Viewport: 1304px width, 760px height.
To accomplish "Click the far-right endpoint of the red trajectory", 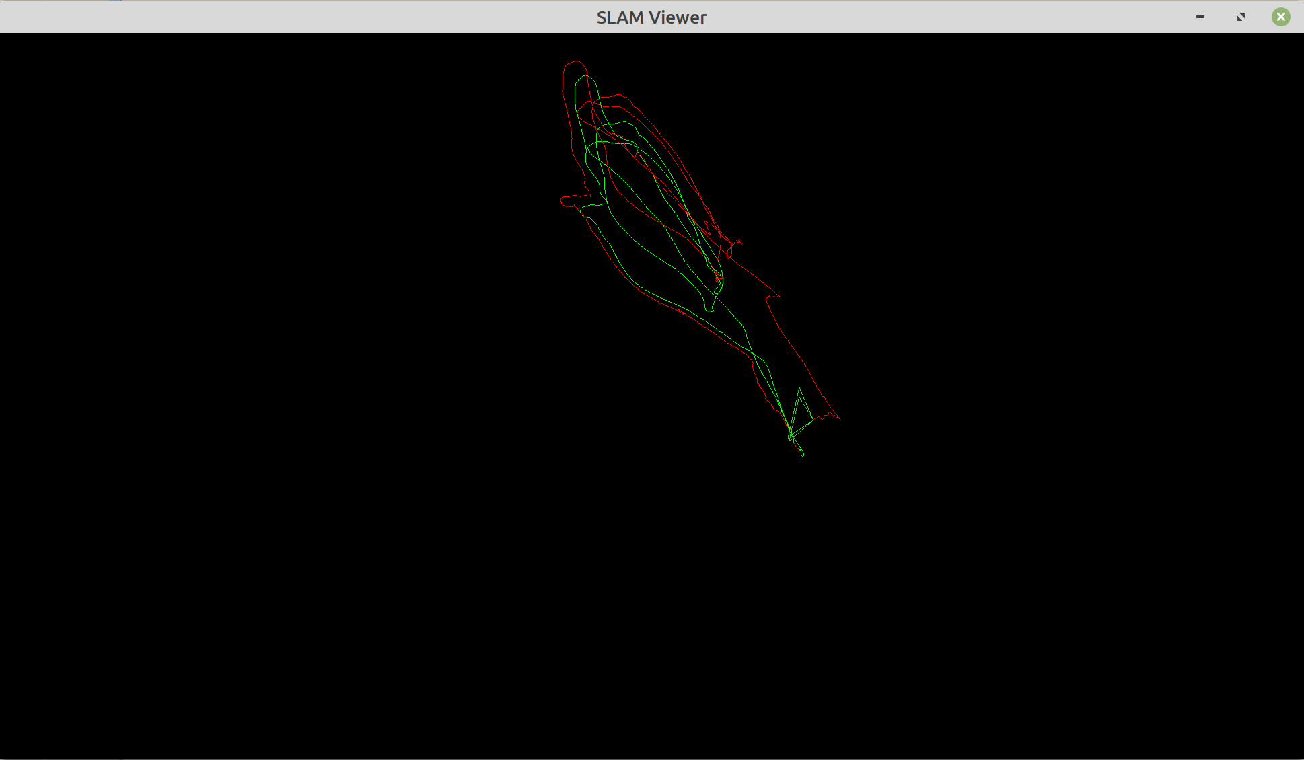I will [840, 419].
